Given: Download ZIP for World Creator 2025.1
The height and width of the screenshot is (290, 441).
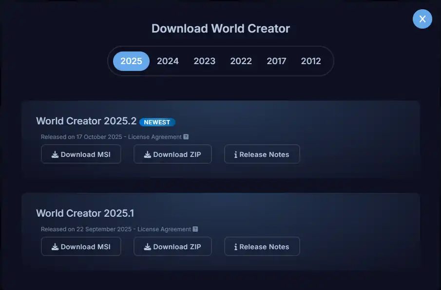Looking at the screenshot, I should click(x=173, y=247).
